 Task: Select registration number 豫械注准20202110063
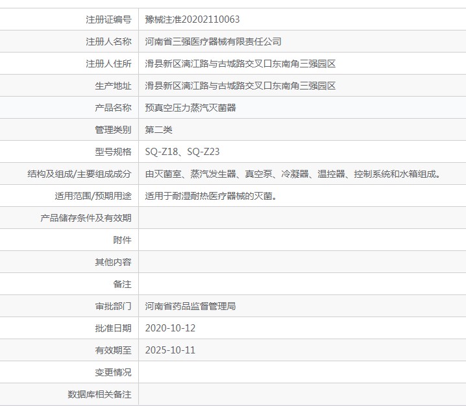192,19
